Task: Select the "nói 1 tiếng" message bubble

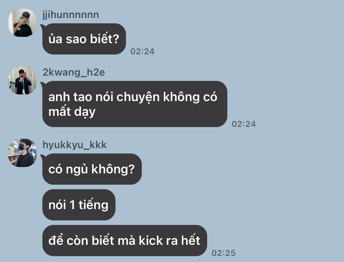Action: point(79,205)
